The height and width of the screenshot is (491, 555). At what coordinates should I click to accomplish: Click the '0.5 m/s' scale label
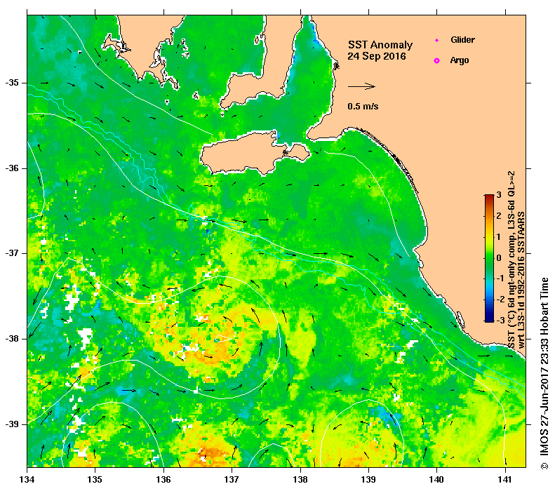pyautogui.click(x=363, y=106)
